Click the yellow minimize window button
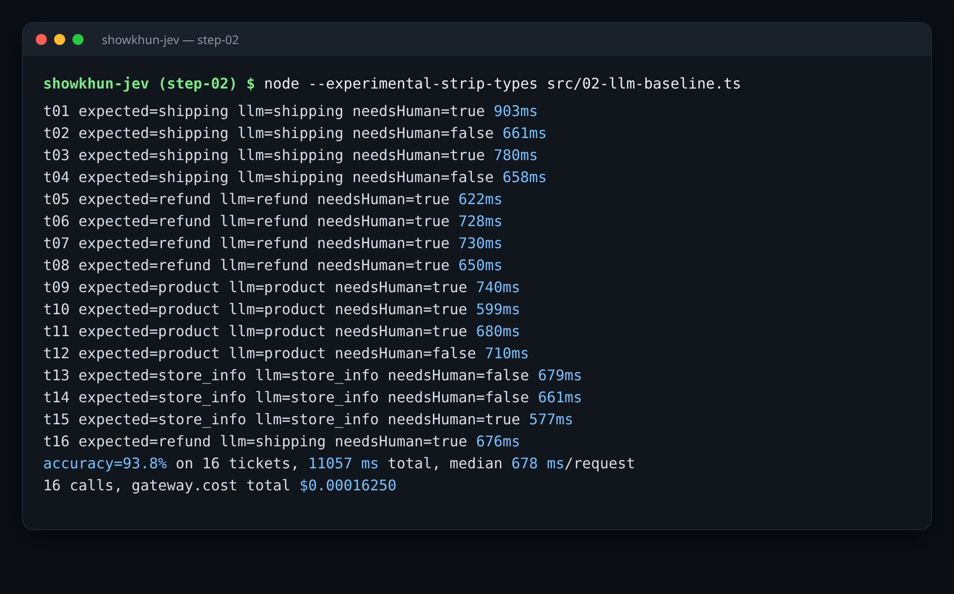The height and width of the screenshot is (594, 954). [60, 39]
